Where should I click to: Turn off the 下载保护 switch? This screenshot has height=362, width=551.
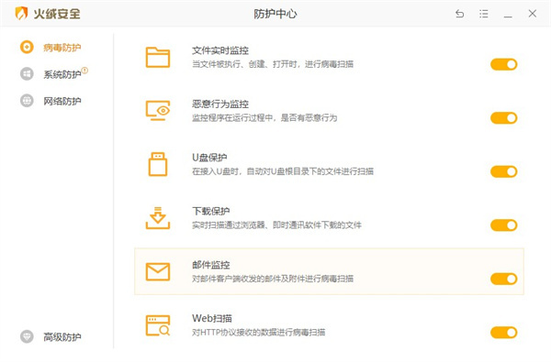[x=504, y=225]
